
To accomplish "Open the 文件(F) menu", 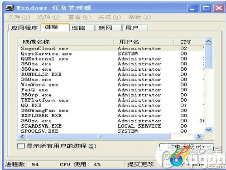I will coord(19,17).
